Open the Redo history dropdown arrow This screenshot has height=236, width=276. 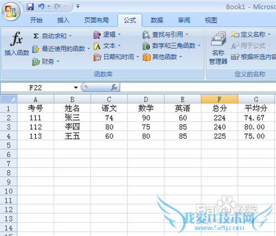65,7
